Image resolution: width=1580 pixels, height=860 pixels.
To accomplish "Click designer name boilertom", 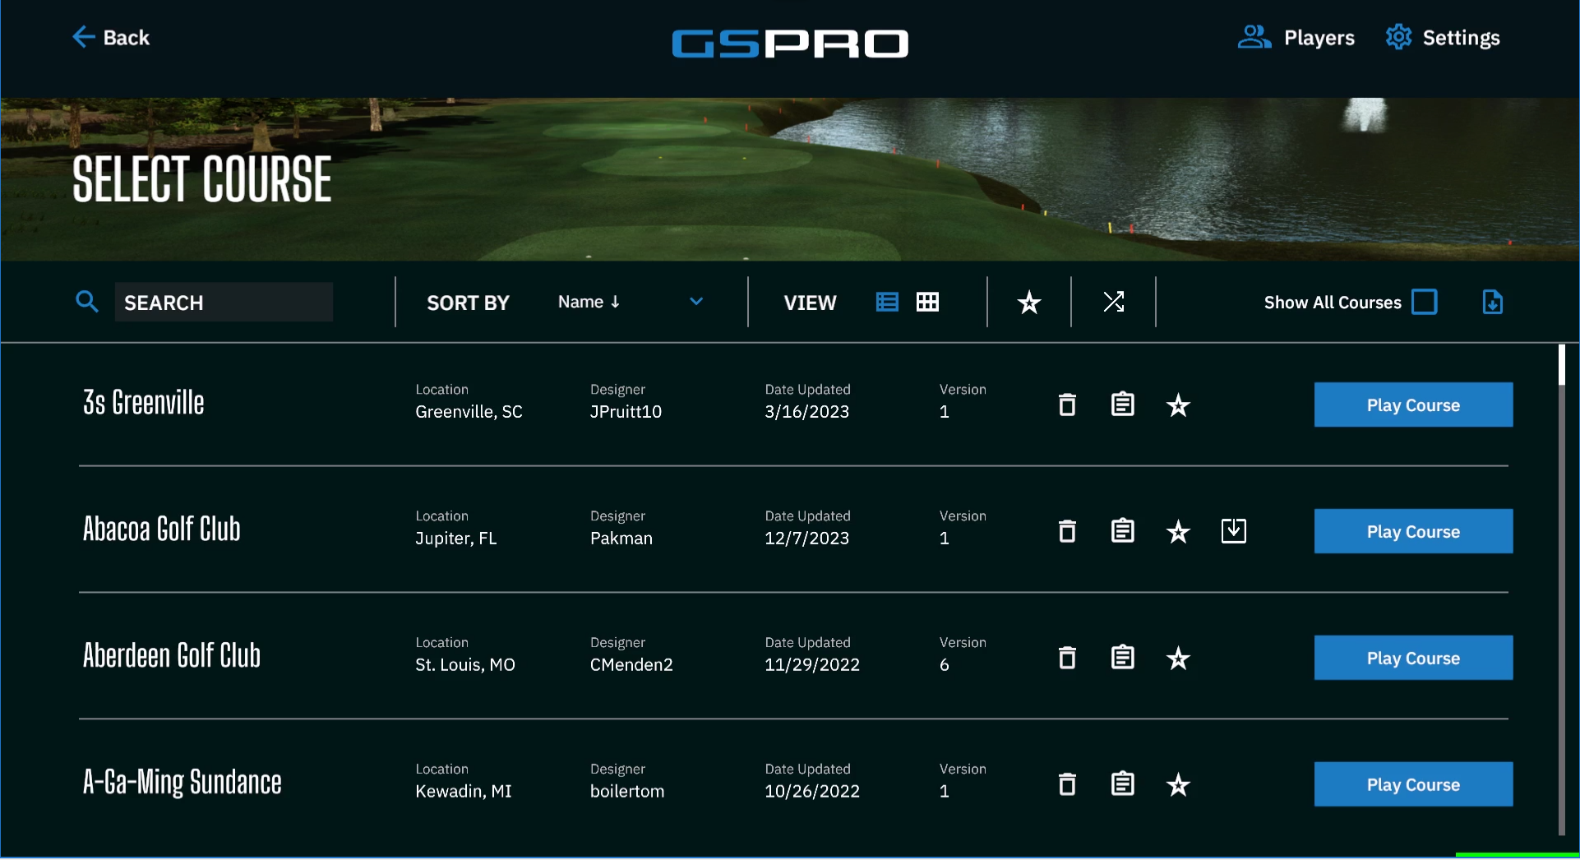I will pyautogui.click(x=627, y=792).
